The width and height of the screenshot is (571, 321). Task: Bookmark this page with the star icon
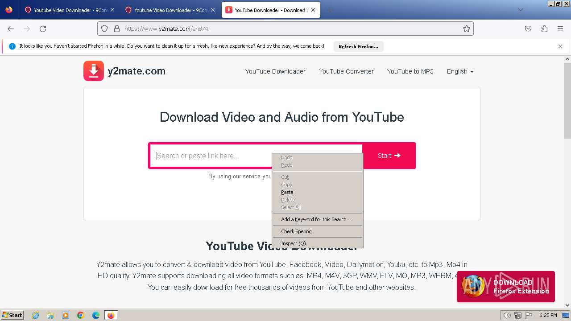coord(467,29)
